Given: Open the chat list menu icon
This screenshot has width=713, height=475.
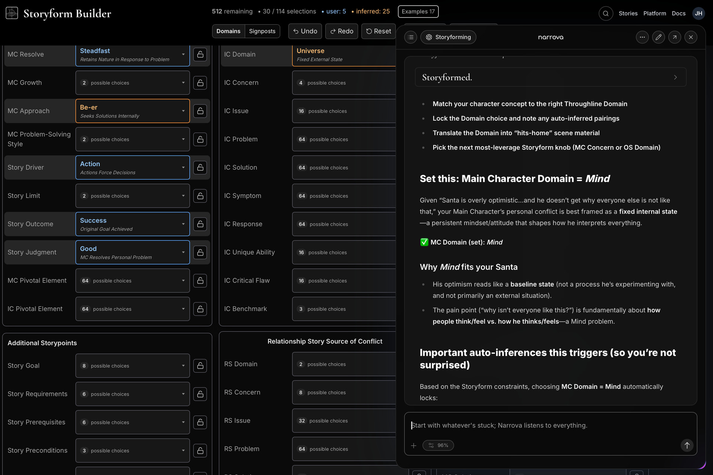Looking at the screenshot, I should [410, 37].
